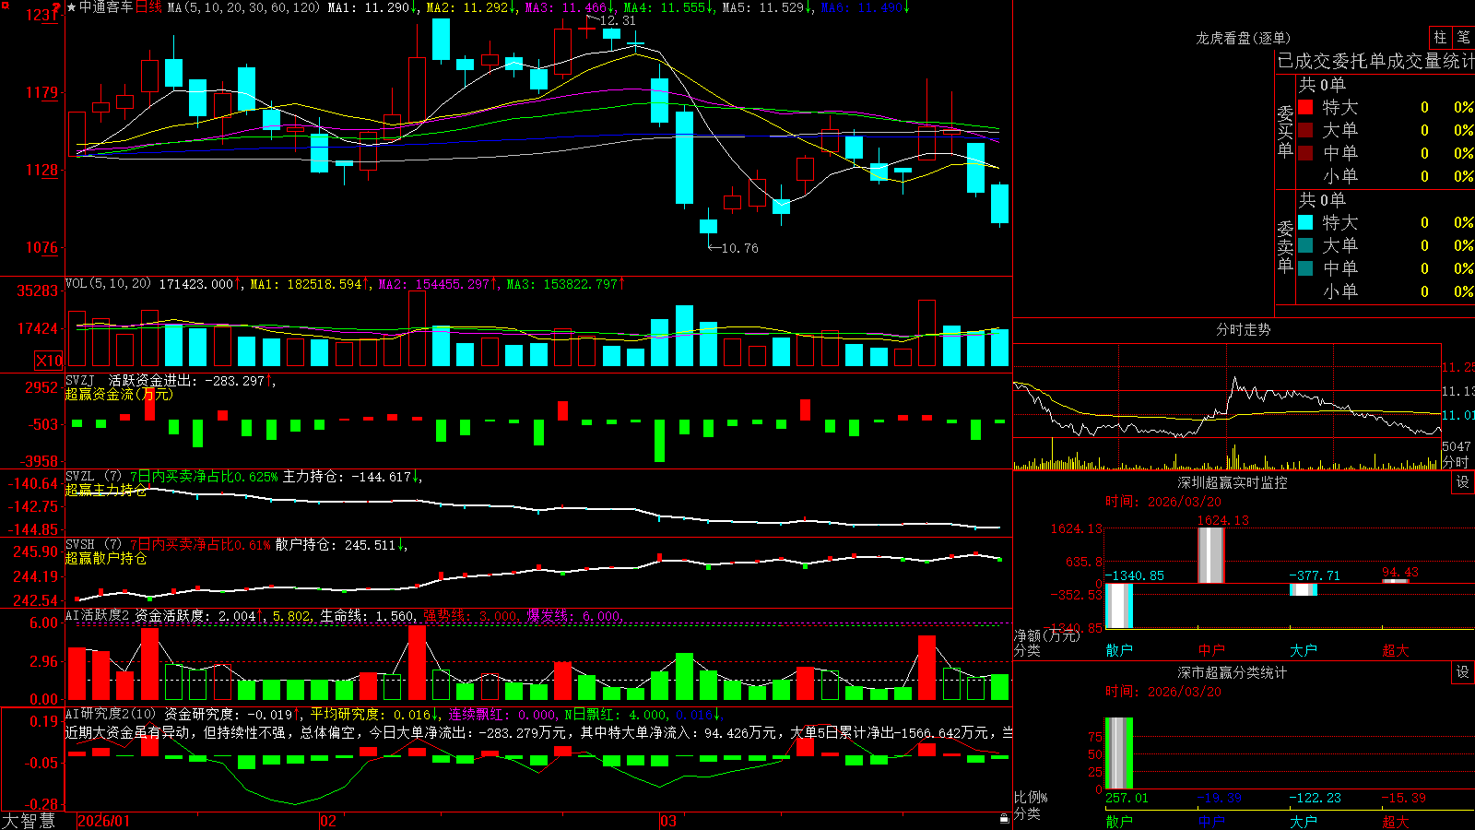This screenshot has height=830, width=1475.
Task: Click the 分时走势 panel title
Action: point(1243,329)
